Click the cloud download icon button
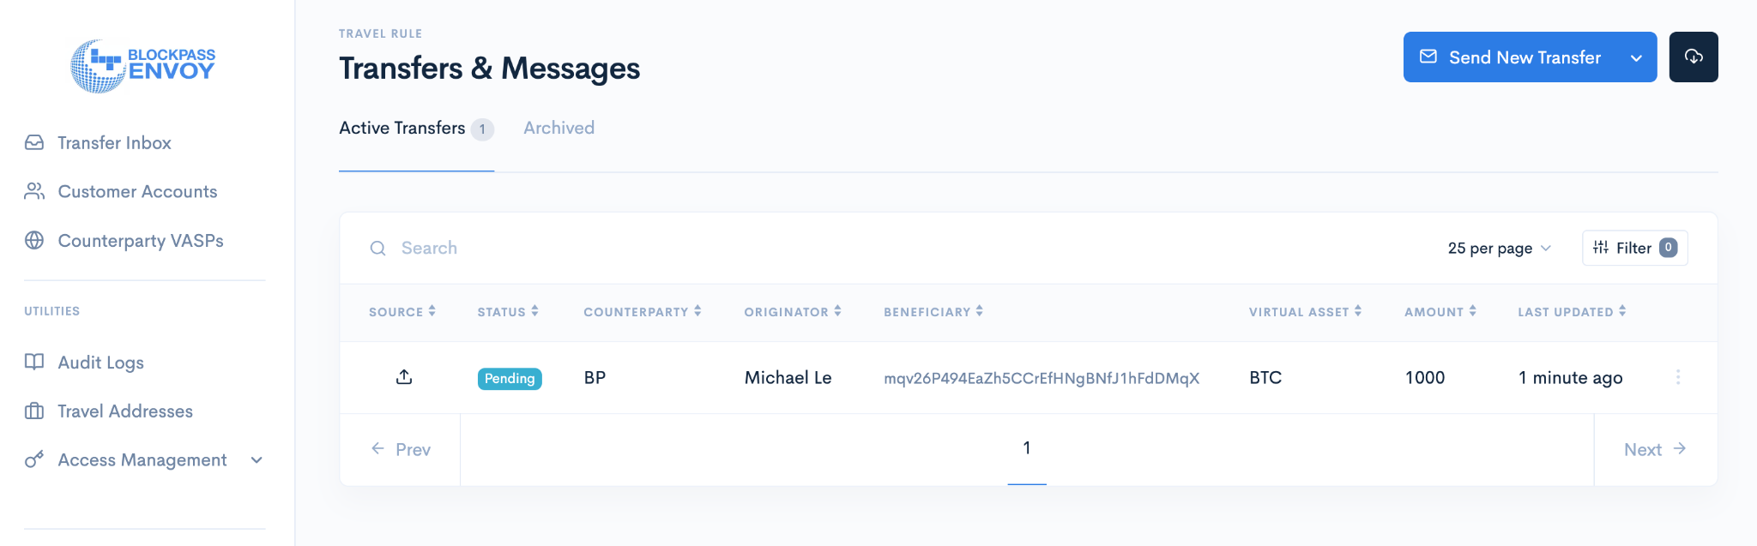1757x546 pixels. click(x=1693, y=57)
